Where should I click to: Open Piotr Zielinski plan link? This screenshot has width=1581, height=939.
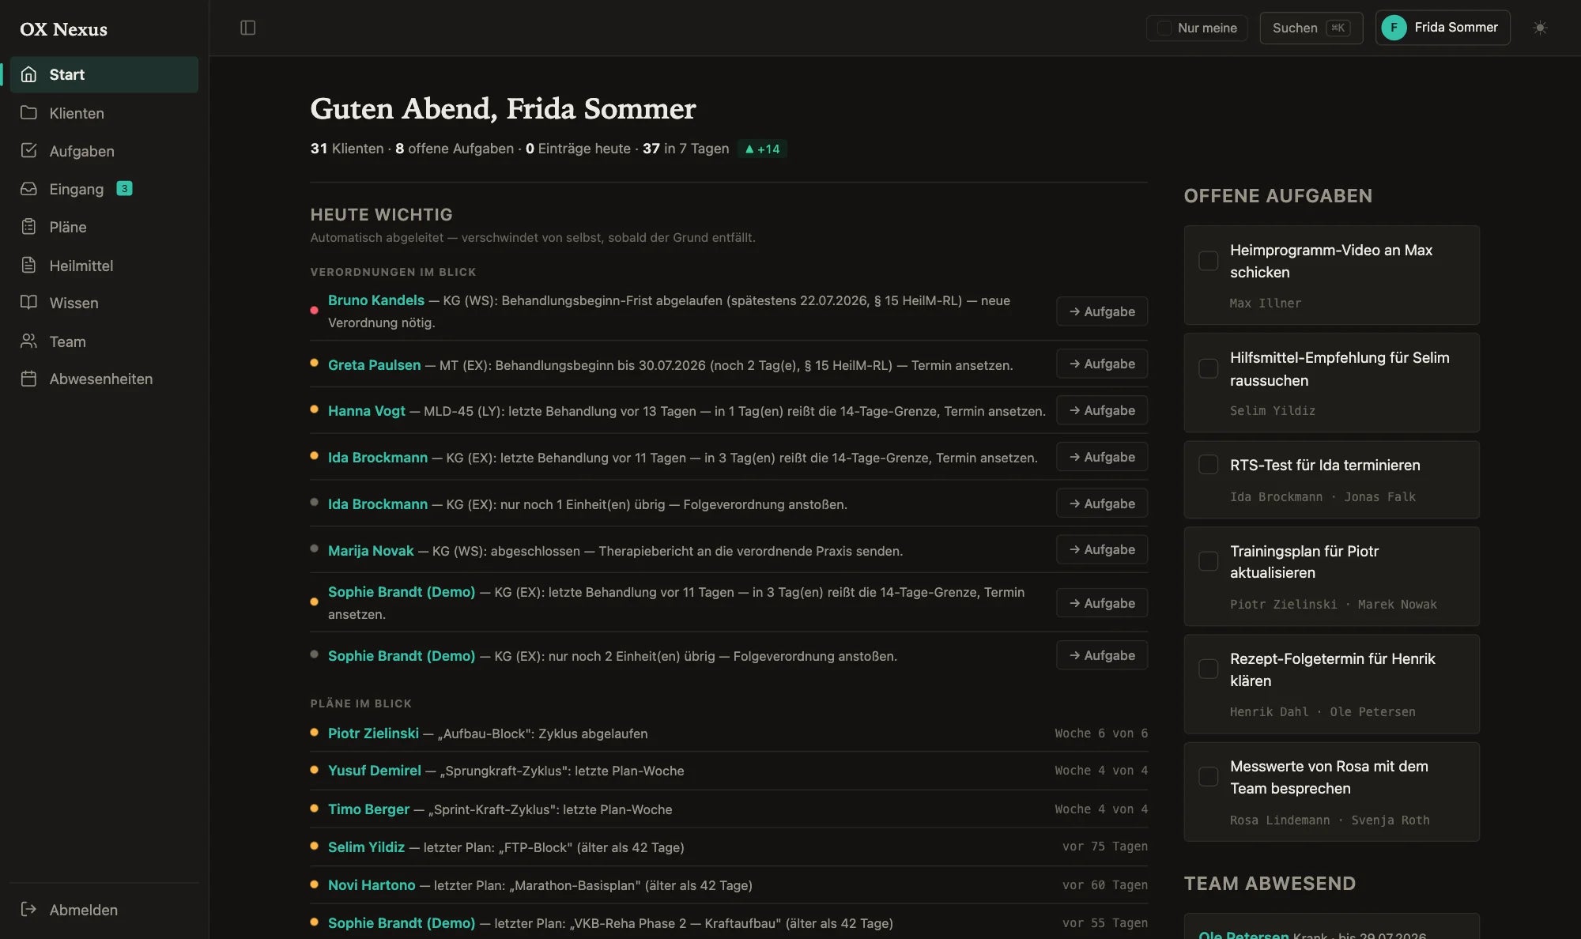click(373, 733)
